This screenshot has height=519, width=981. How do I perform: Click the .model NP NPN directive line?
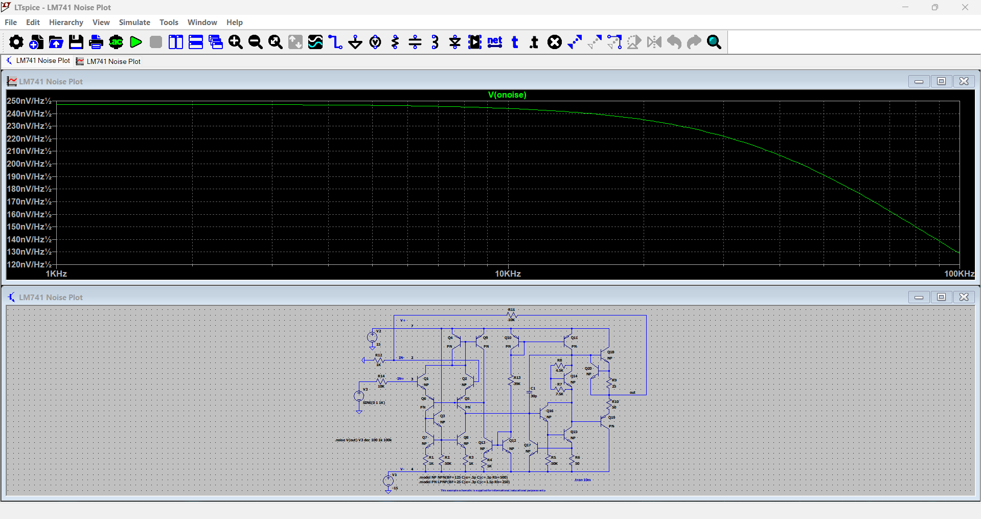pos(463,478)
